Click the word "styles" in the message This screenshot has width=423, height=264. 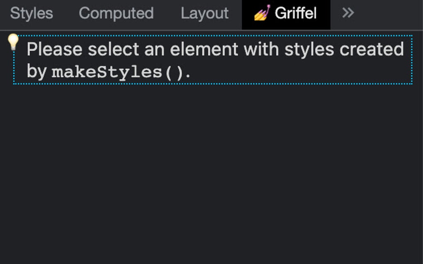(309, 50)
